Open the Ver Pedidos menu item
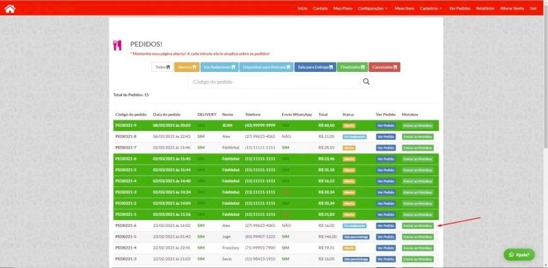548x268 pixels. point(460,8)
